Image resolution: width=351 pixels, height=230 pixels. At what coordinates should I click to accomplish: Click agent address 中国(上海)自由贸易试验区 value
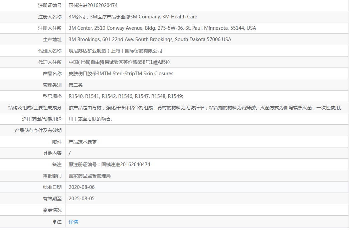[119, 62]
